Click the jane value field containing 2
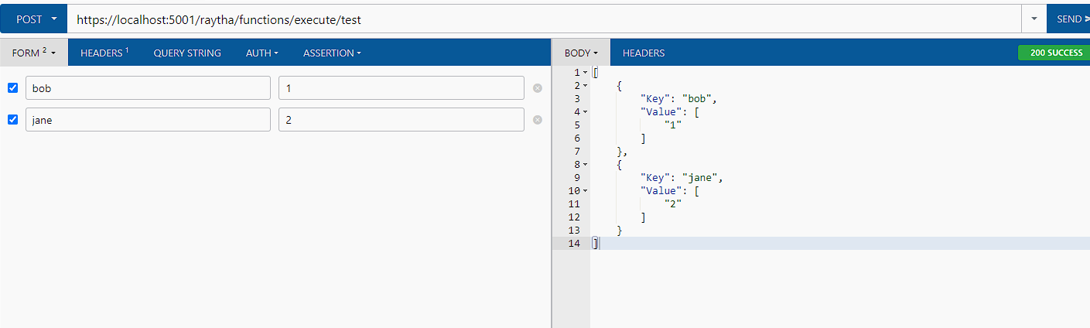The width and height of the screenshot is (1090, 328). click(401, 120)
